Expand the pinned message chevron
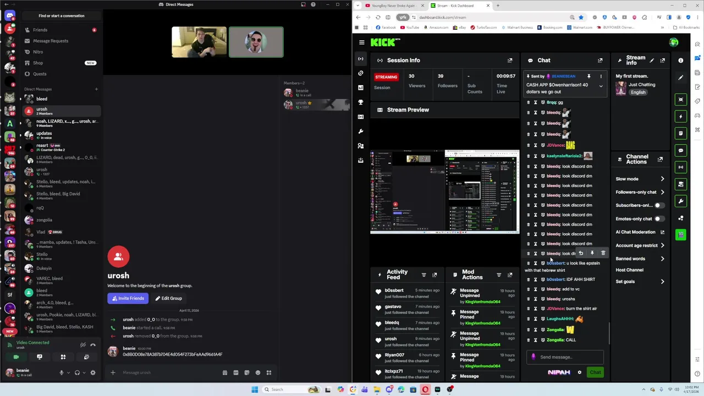The width and height of the screenshot is (704, 396). pos(601,86)
